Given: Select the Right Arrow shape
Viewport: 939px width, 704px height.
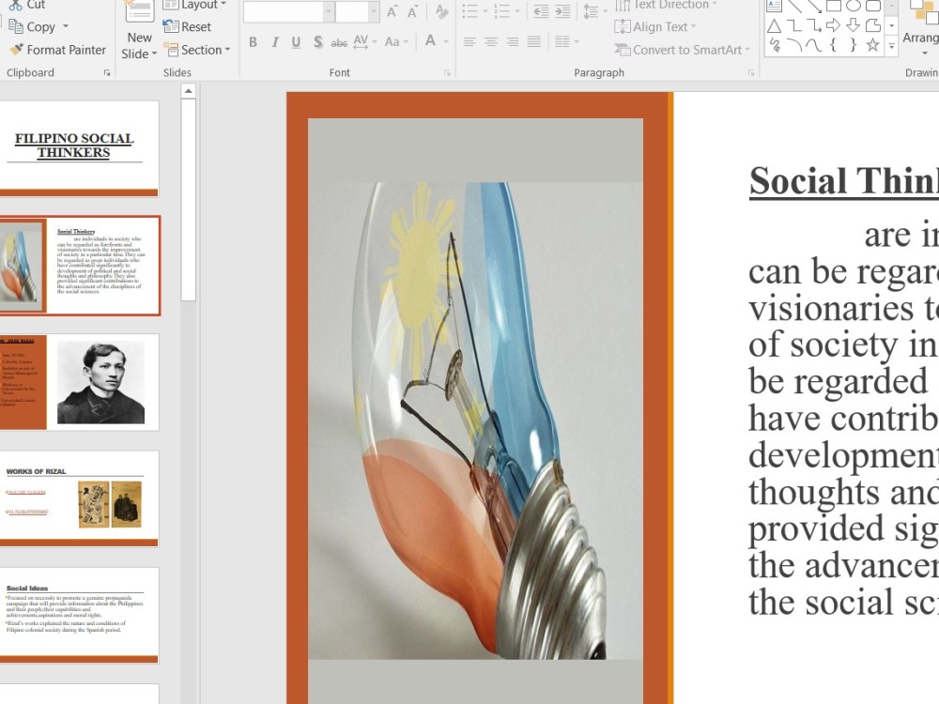Looking at the screenshot, I should [x=833, y=25].
